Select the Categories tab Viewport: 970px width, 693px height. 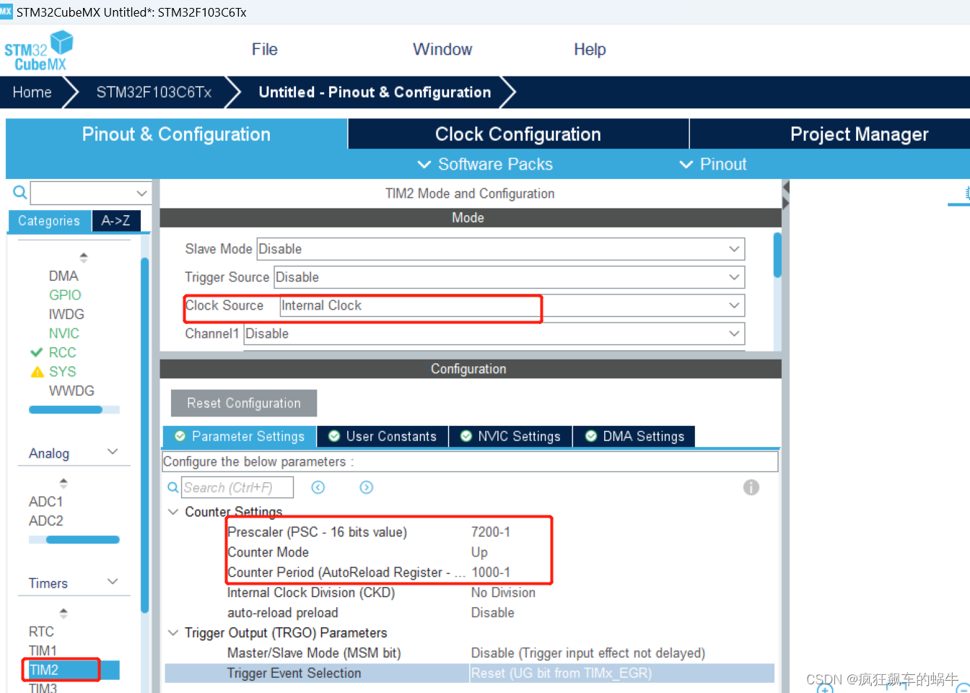pyautogui.click(x=49, y=221)
